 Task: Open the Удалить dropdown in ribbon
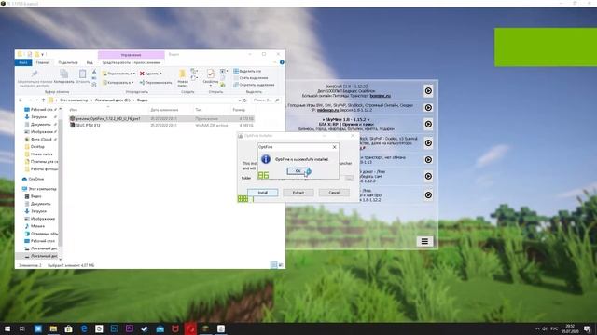[150, 74]
